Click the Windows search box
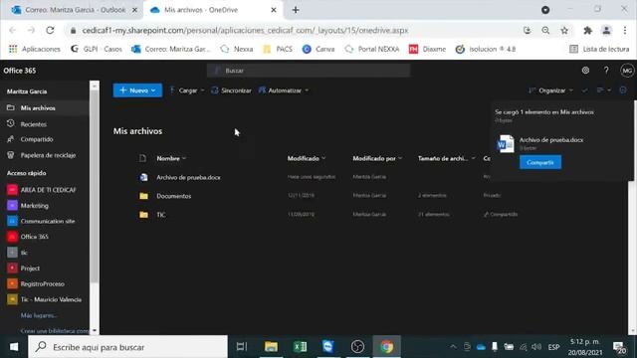Viewport: 637px width, 358px height. point(128,347)
